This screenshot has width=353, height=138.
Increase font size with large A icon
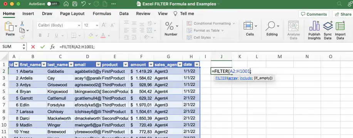point(104,25)
